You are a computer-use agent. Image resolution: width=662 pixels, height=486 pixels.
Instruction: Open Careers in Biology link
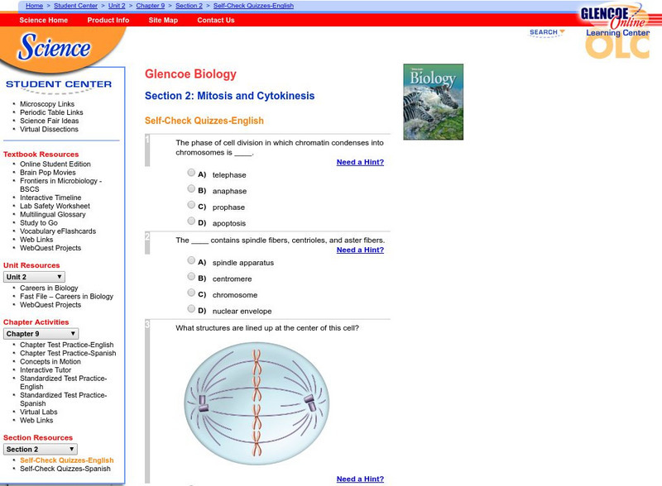tap(49, 288)
